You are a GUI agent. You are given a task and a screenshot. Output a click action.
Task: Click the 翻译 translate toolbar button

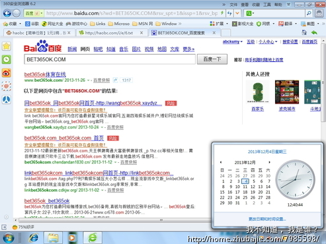click(x=286, y=24)
